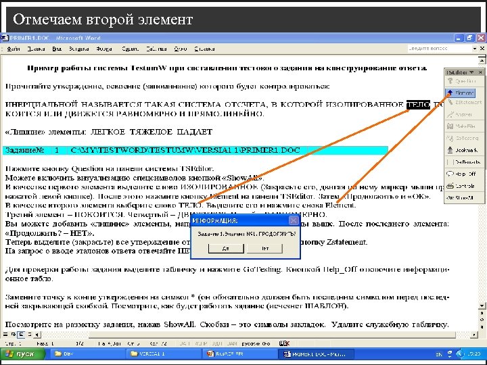This screenshot has height=365, width=487.
Task: Open the TSEditor toolbar options dropdown arrow
Action: 472,72
